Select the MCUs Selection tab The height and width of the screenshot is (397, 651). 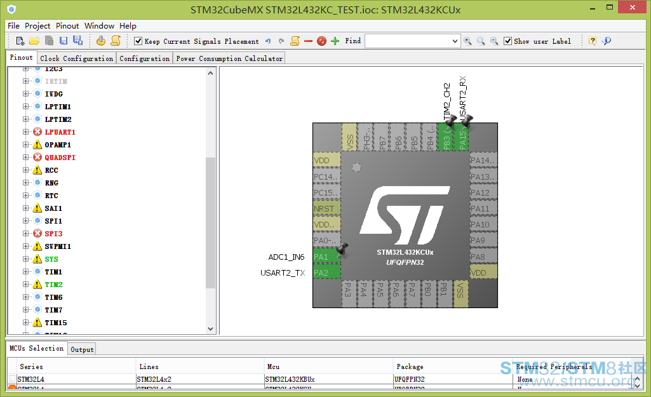pos(37,349)
